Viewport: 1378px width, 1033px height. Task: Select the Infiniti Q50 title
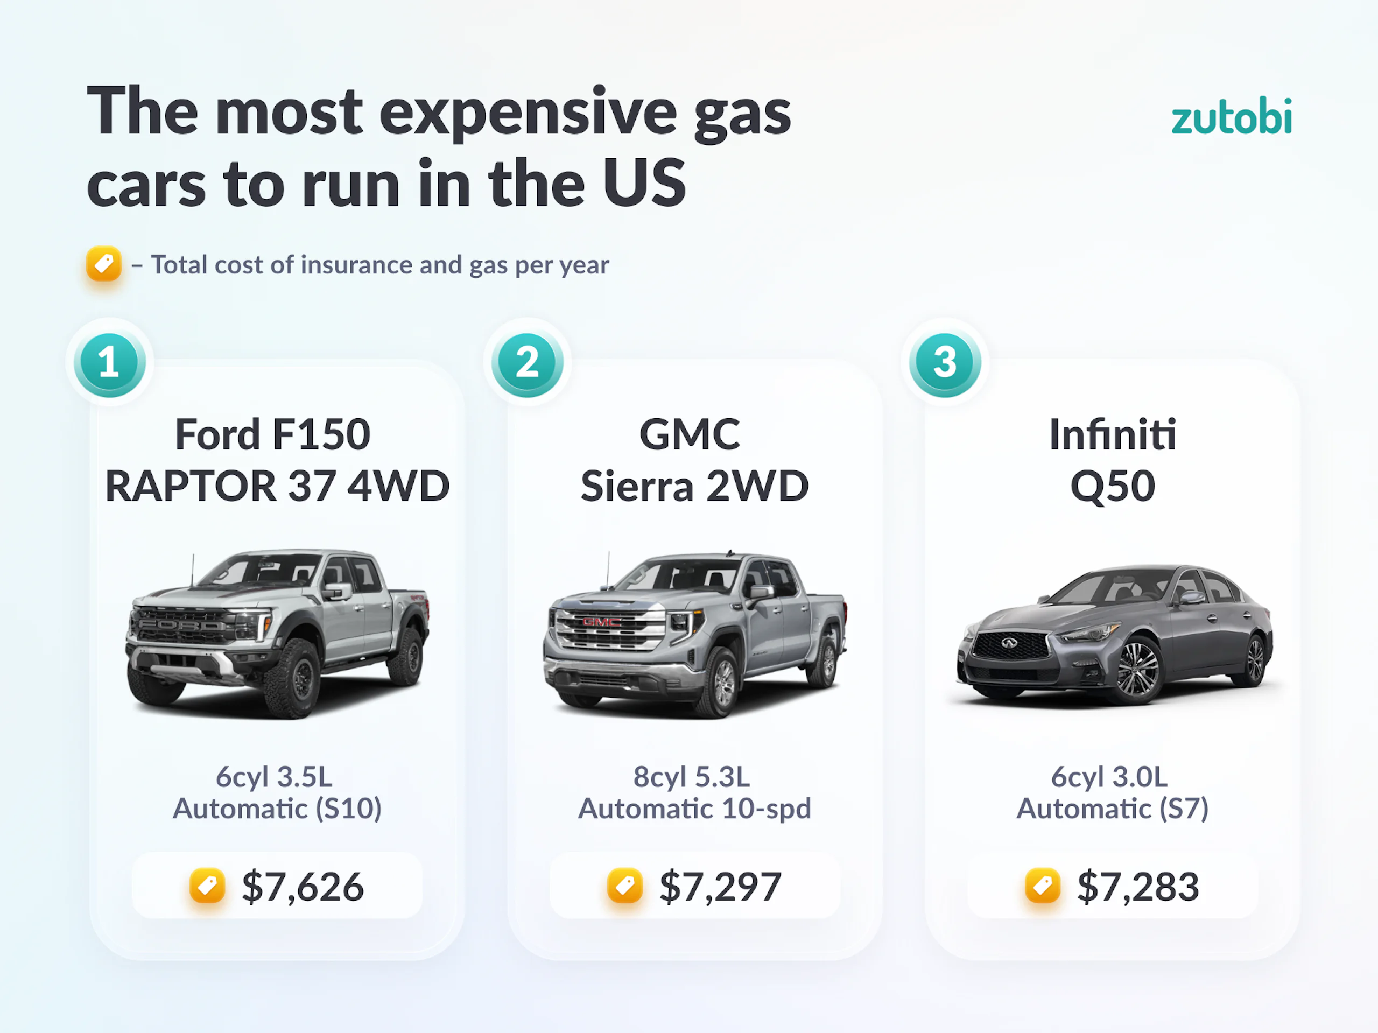(x=1113, y=460)
